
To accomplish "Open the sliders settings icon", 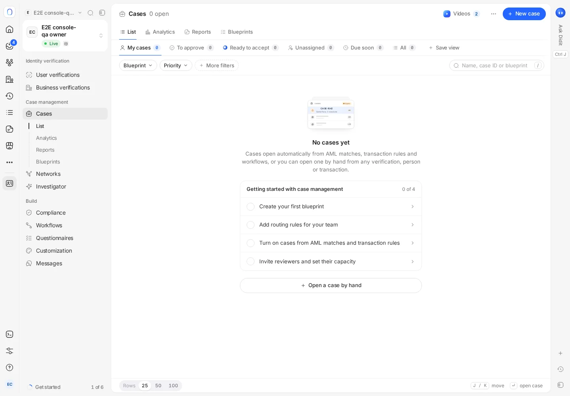I will [x=9, y=351].
